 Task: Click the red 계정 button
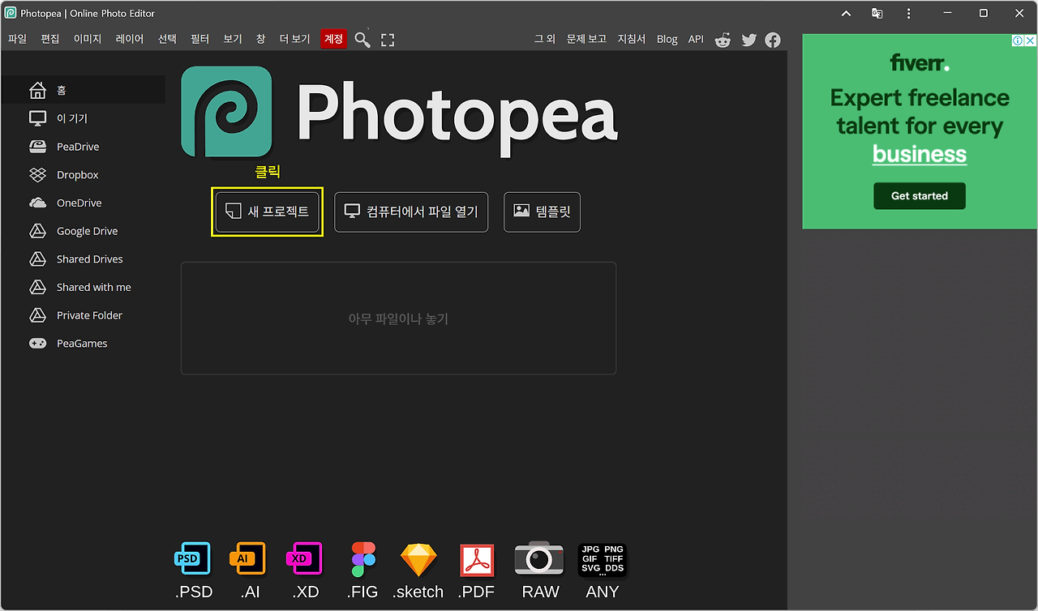(x=333, y=39)
